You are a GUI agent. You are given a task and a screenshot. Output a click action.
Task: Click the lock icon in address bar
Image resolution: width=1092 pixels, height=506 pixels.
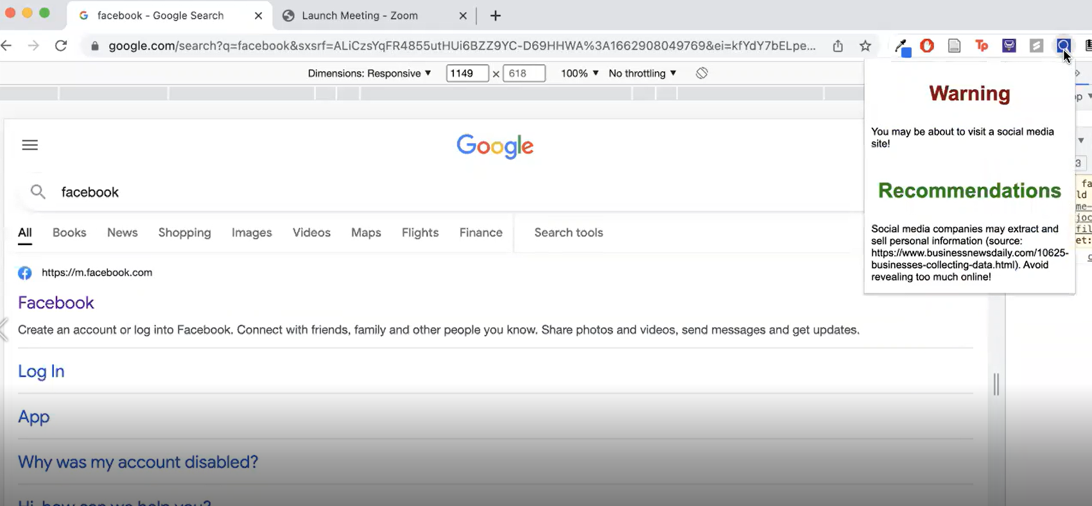(x=95, y=46)
